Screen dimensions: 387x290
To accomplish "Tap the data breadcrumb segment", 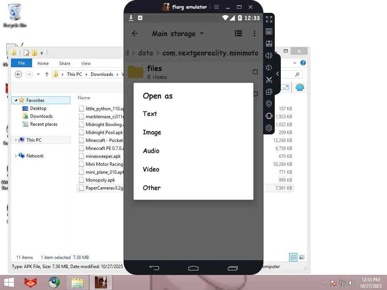I will tap(146, 53).
